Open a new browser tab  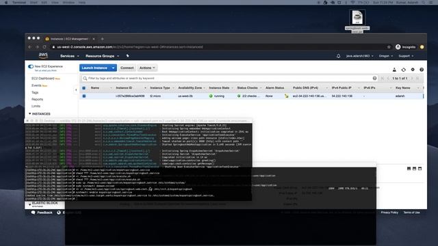pos(102,39)
